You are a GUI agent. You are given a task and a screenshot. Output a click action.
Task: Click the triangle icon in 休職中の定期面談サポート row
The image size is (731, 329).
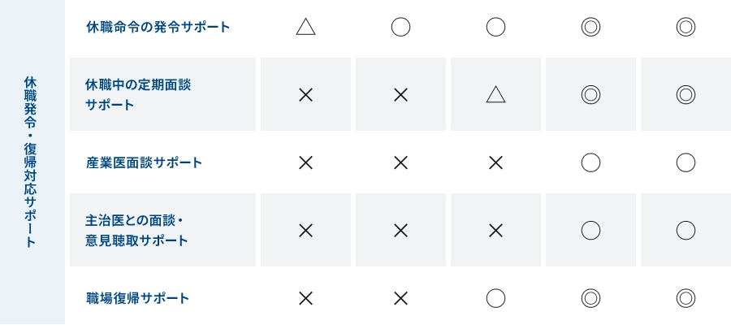(495, 94)
